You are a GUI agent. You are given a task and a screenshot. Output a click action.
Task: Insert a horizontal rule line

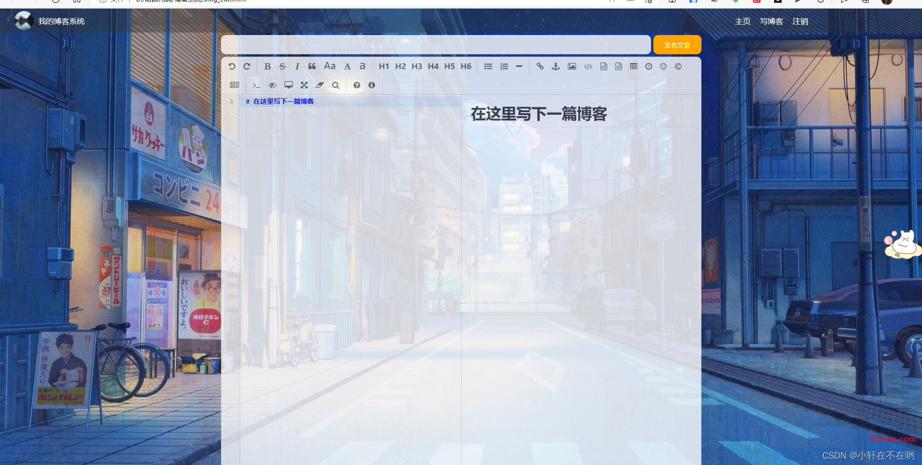pyautogui.click(x=519, y=66)
